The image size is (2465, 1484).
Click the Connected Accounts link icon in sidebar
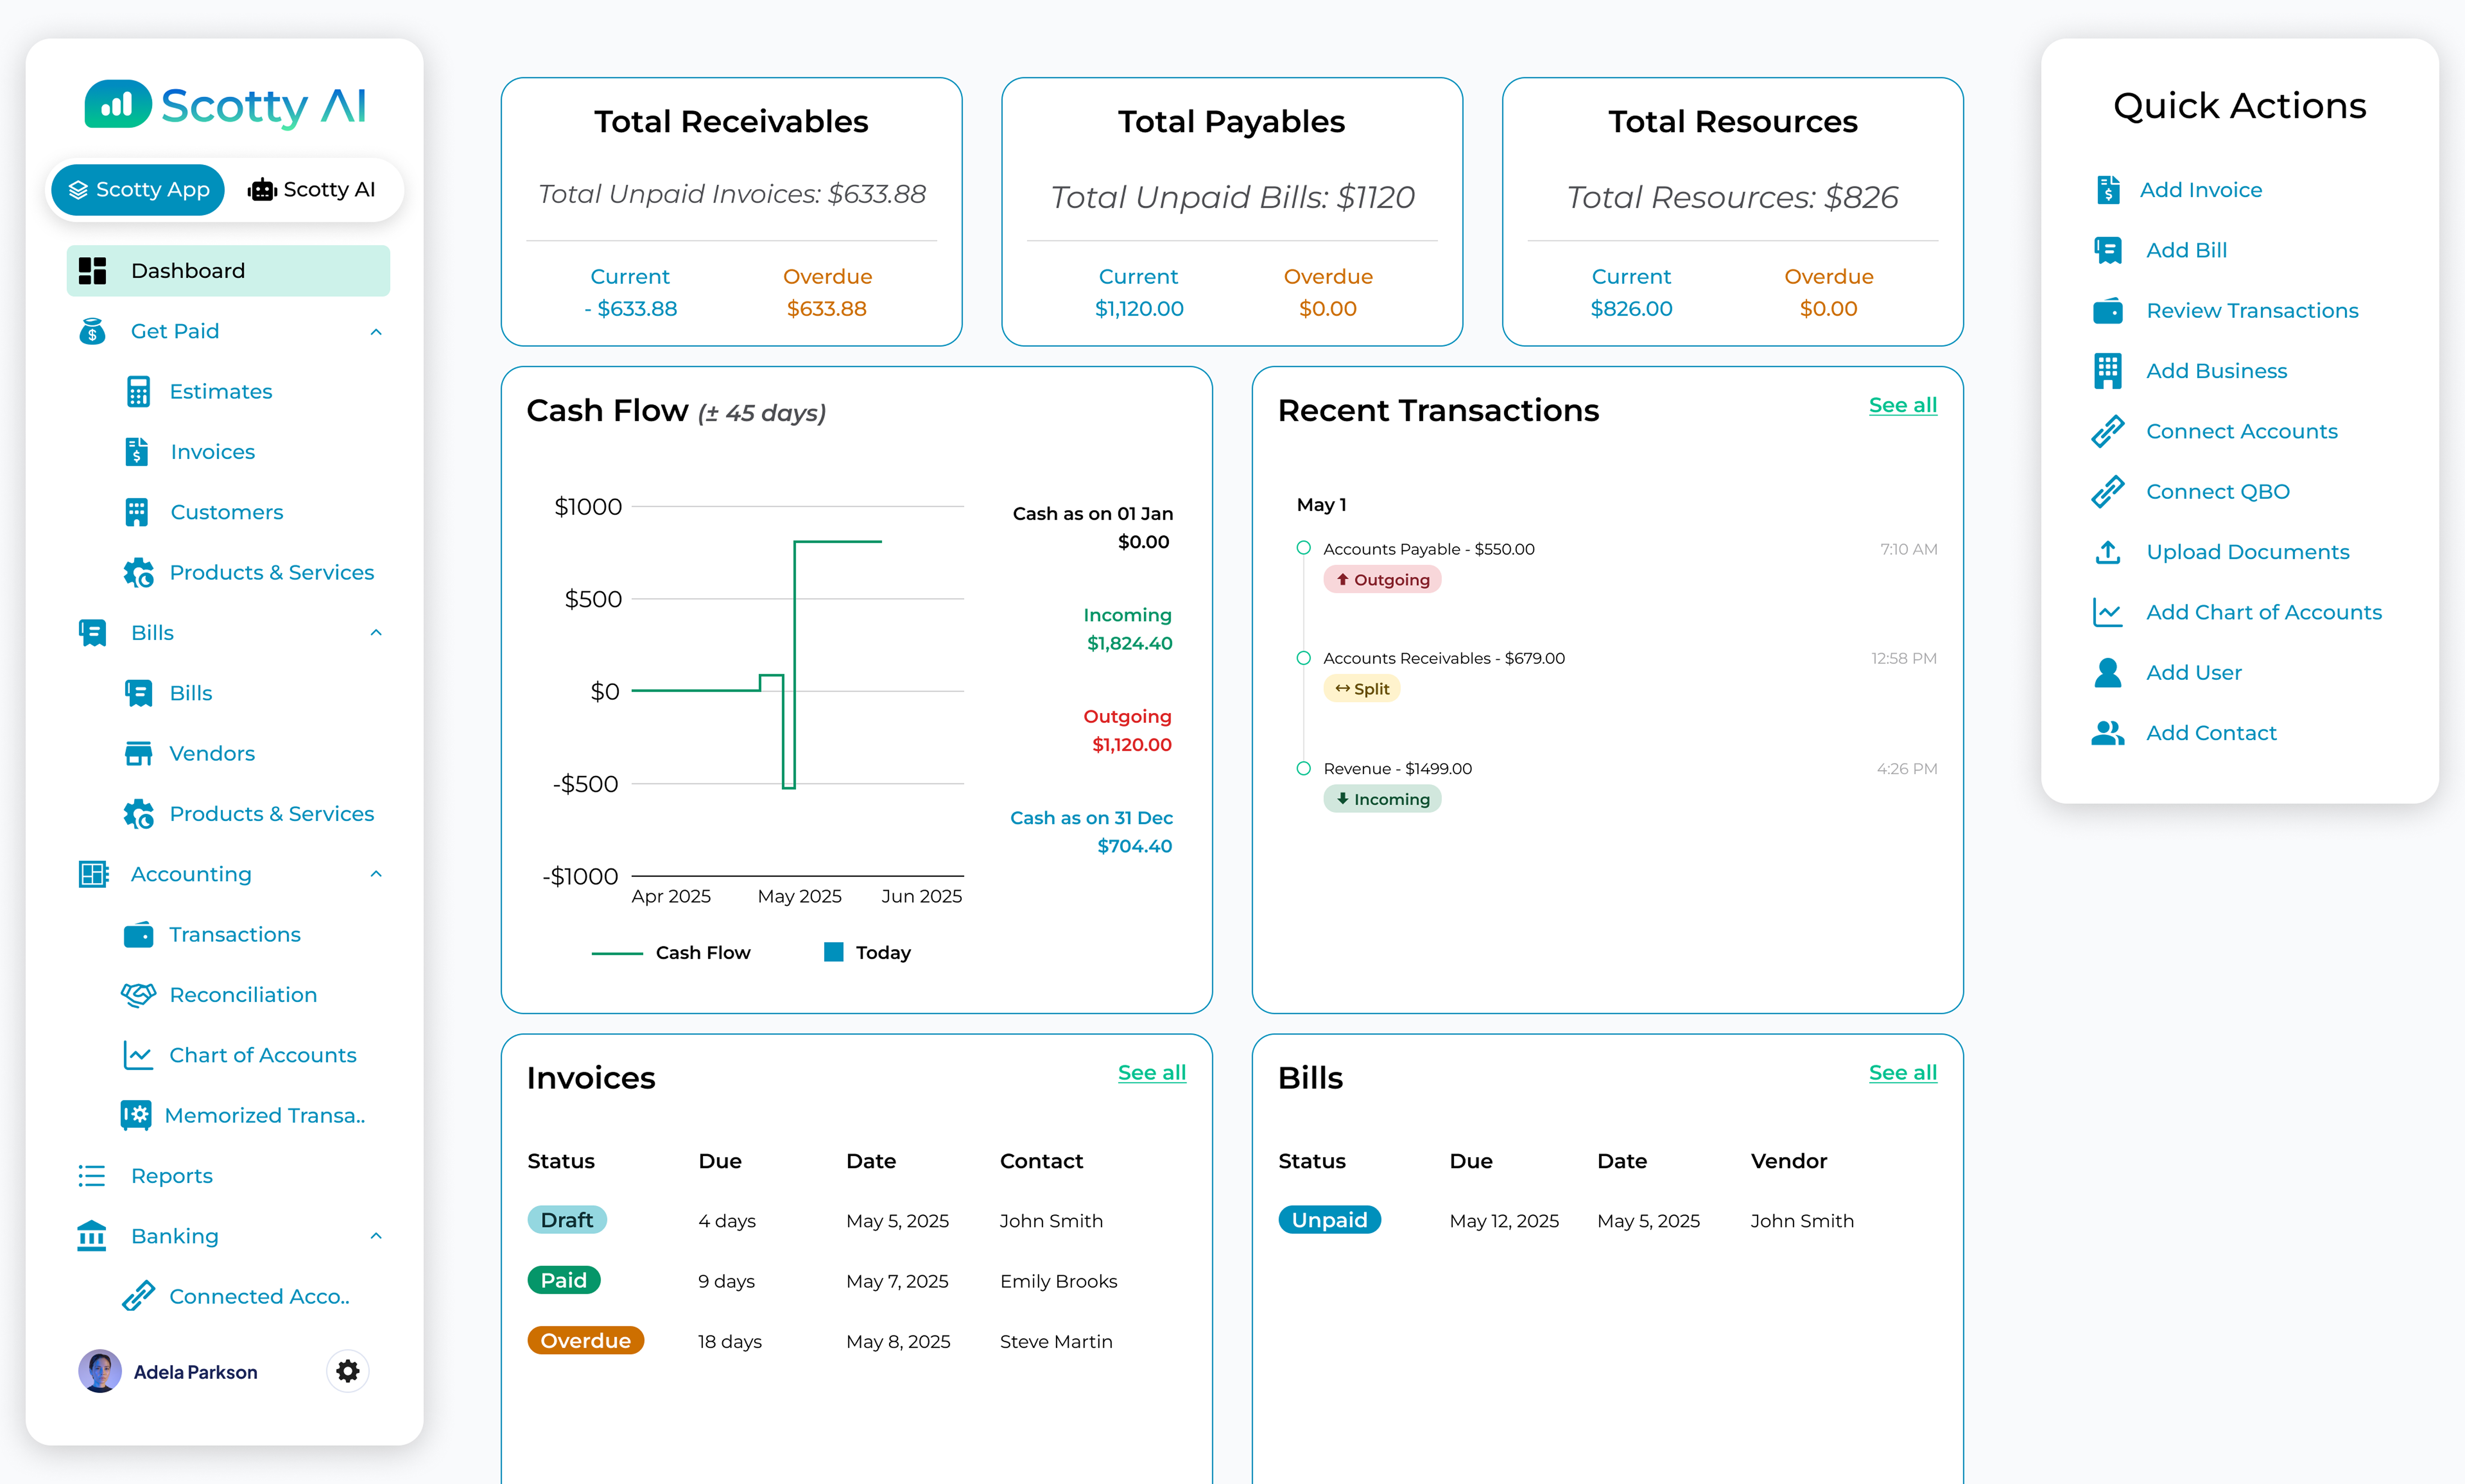pyautogui.click(x=138, y=1296)
